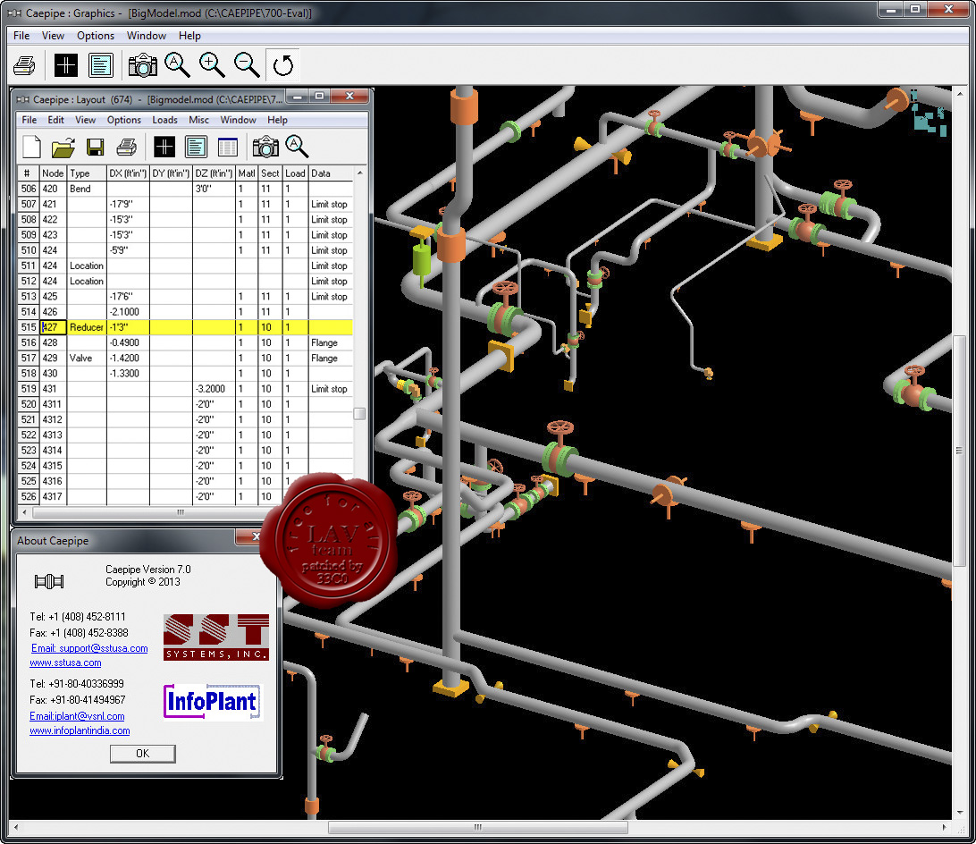Click Results table icon in Layout toolbar
976x844 pixels.
tap(228, 147)
